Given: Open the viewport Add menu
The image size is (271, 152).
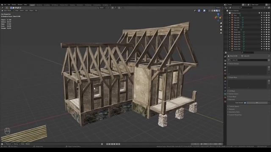Looking at the screenshot, I should click(x=26, y=11).
